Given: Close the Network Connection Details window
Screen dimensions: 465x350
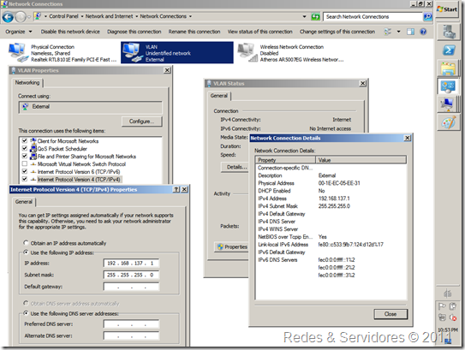Looking at the screenshot, I should pos(408,138).
